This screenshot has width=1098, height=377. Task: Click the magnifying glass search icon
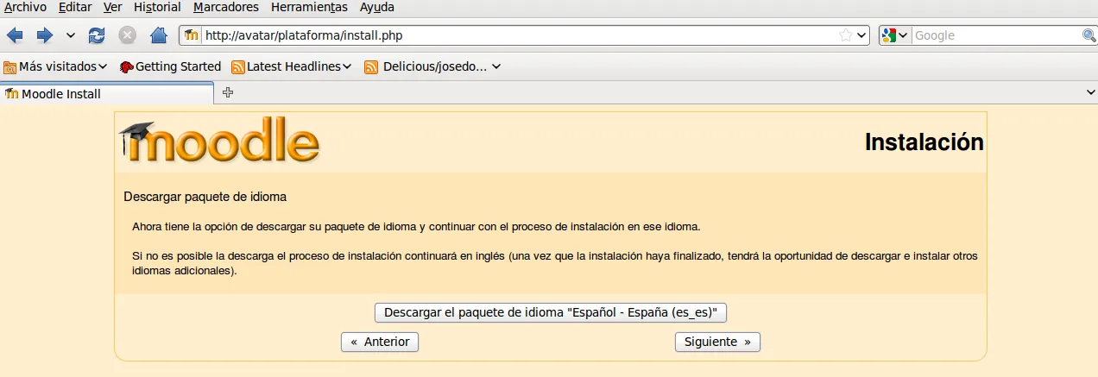(x=1089, y=35)
